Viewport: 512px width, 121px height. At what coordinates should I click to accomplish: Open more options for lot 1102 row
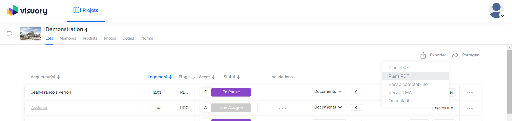pyautogui.click(x=469, y=108)
